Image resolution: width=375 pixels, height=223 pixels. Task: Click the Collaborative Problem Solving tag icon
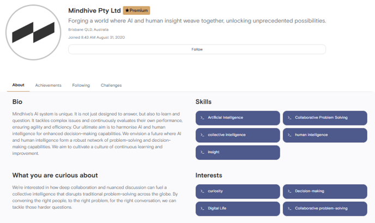(x=289, y=118)
